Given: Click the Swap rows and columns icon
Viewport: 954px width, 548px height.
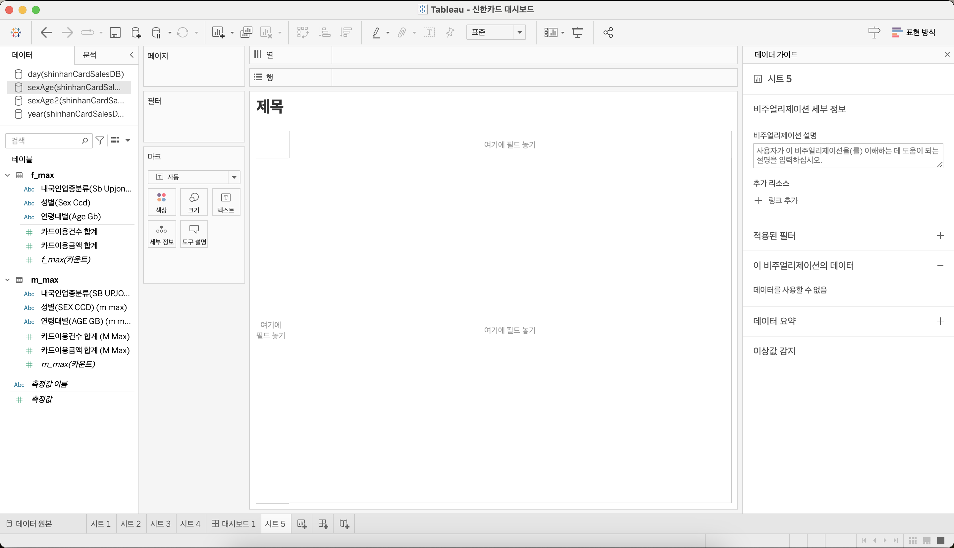Looking at the screenshot, I should click(302, 32).
